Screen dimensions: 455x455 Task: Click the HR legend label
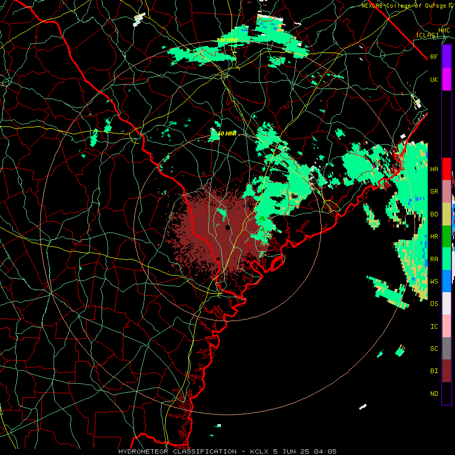[434, 237]
